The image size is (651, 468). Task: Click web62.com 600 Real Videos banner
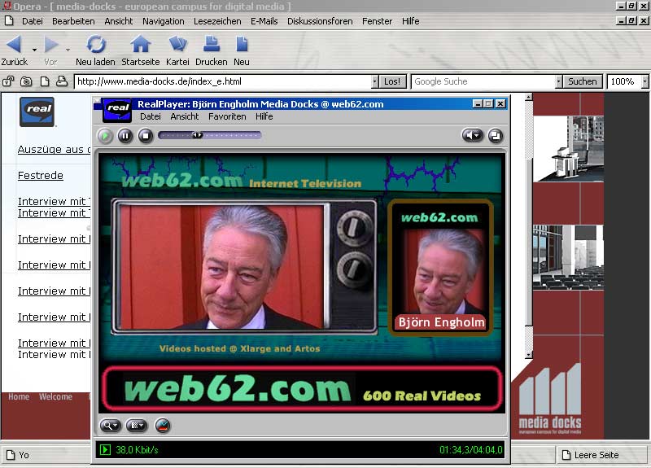point(302,389)
